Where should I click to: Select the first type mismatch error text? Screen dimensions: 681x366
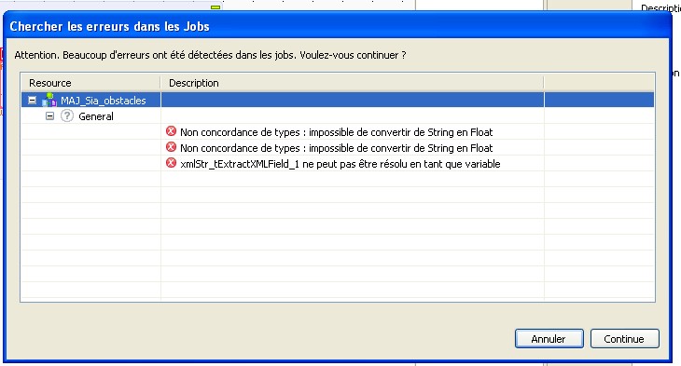[x=336, y=132]
